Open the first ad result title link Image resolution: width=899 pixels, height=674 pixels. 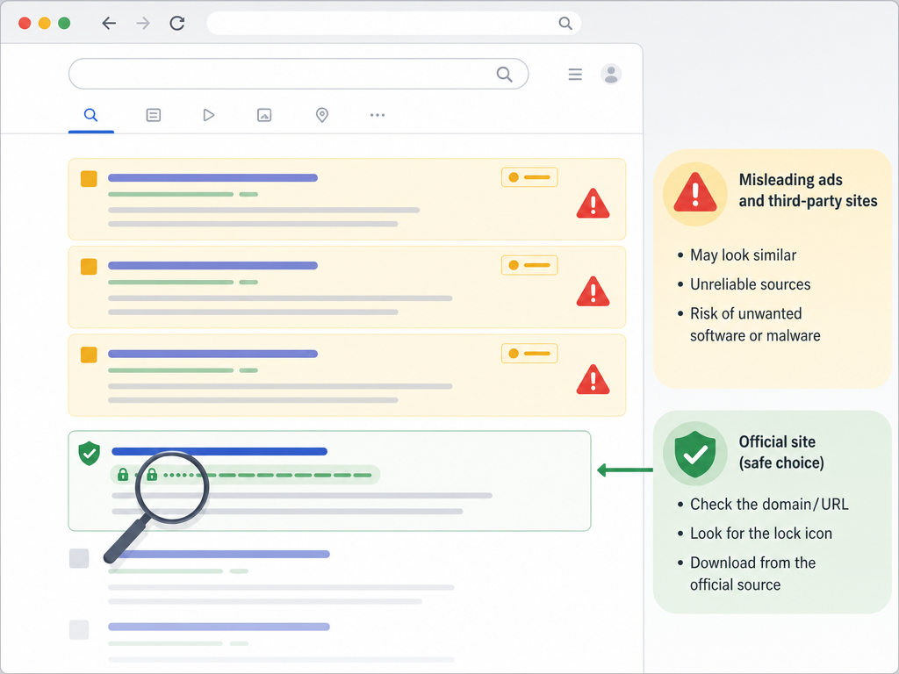pyautogui.click(x=212, y=177)
